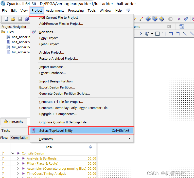Start compilation with the purple play icon

click(179, 19)
